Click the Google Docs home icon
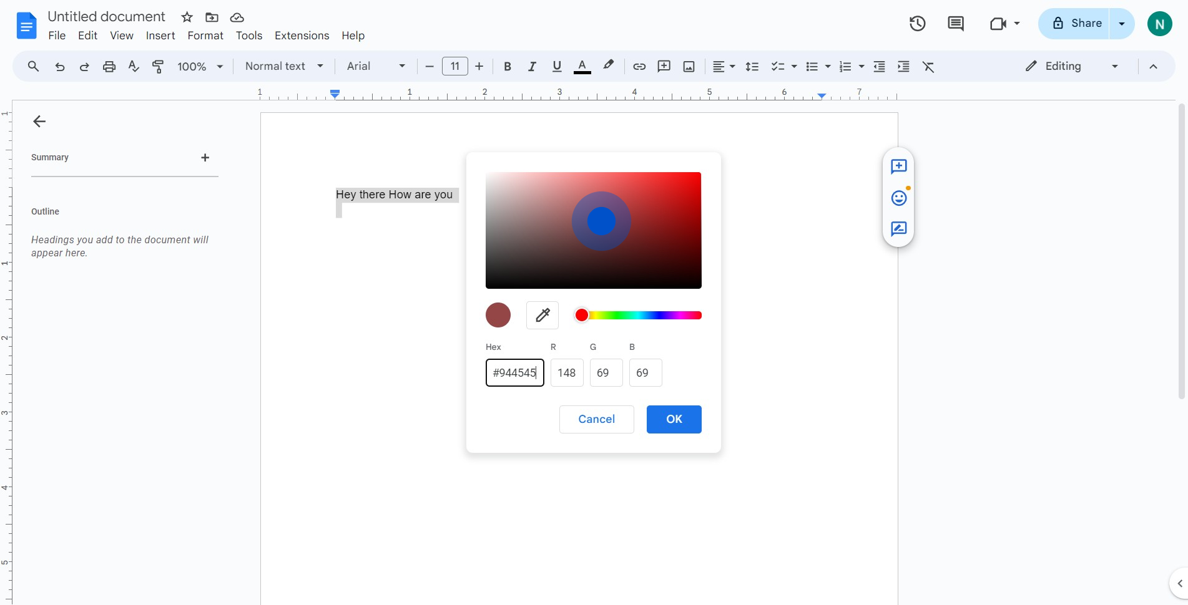 pyautogui.click(x=26, y=26)
